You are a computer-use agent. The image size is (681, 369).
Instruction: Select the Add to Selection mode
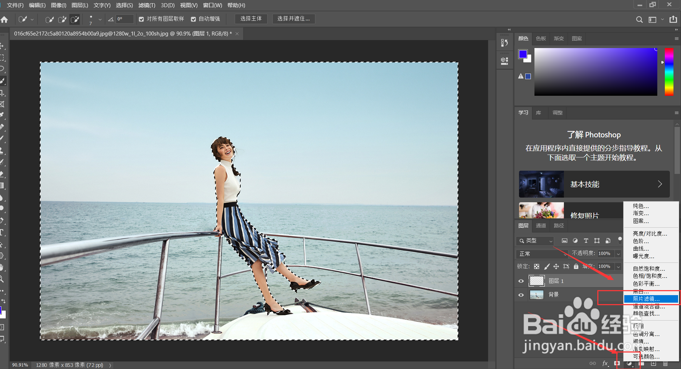tap(62, 19)
